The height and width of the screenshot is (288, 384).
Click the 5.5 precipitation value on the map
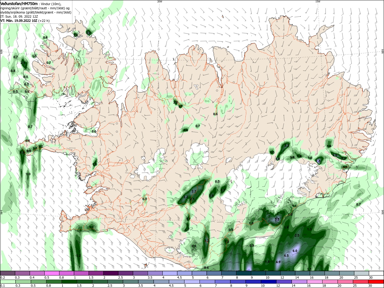coord(277,219)
